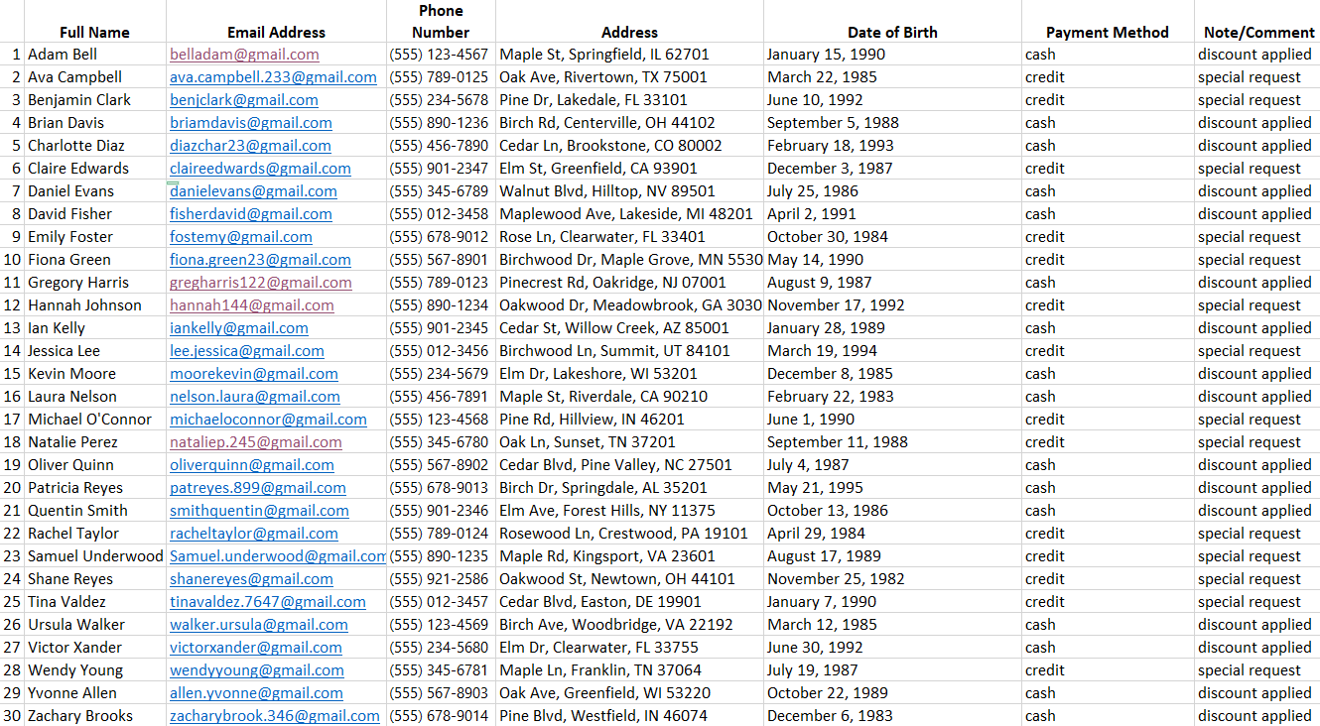Click the ava.campbell.233@gmail.com link
This screenshot has width=1320, height=726.
pos(273,77)
